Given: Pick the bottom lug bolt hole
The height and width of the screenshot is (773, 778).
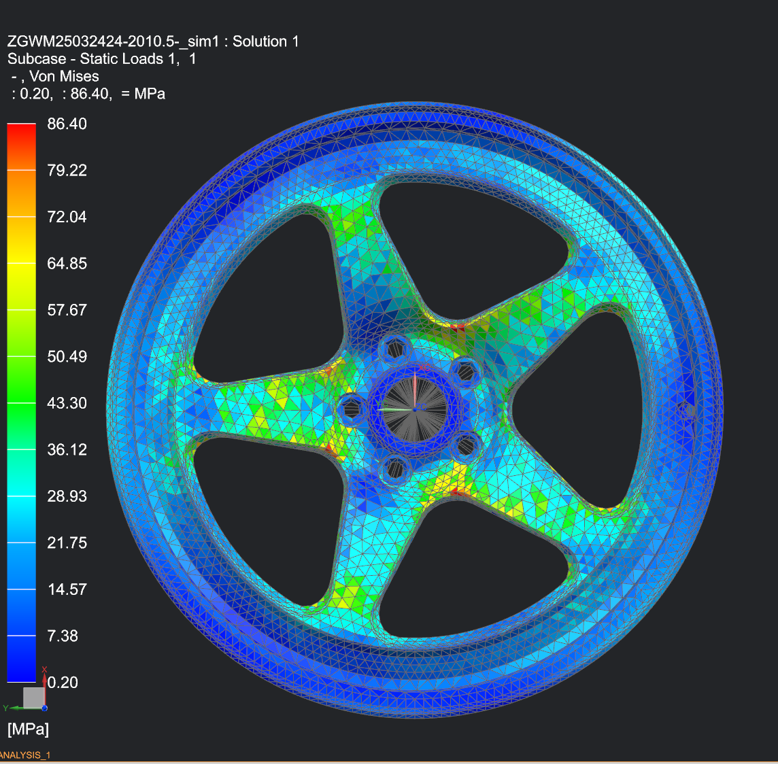Looking at the screenshot, I should [396, 468].
